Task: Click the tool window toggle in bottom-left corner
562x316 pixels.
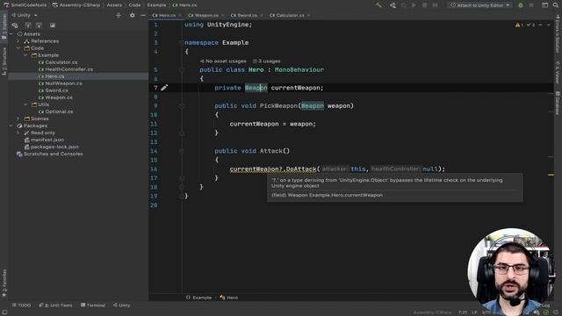Action: 4,312
